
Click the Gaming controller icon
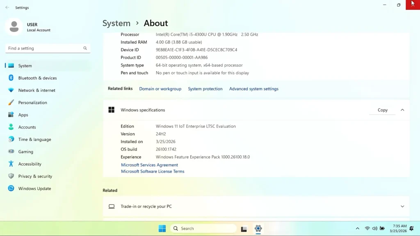click(11, 152)
